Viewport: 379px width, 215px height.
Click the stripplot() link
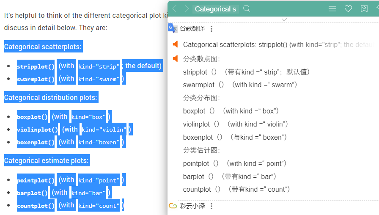point(36,66)
